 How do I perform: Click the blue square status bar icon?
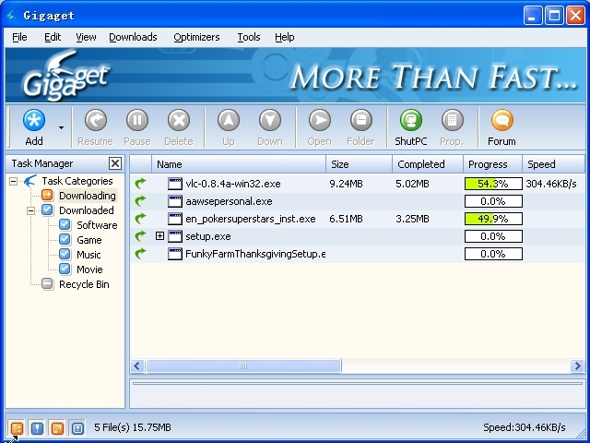click(77, 428)
